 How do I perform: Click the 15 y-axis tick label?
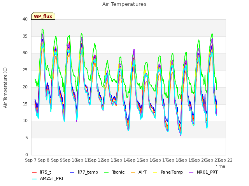(25, 104)
